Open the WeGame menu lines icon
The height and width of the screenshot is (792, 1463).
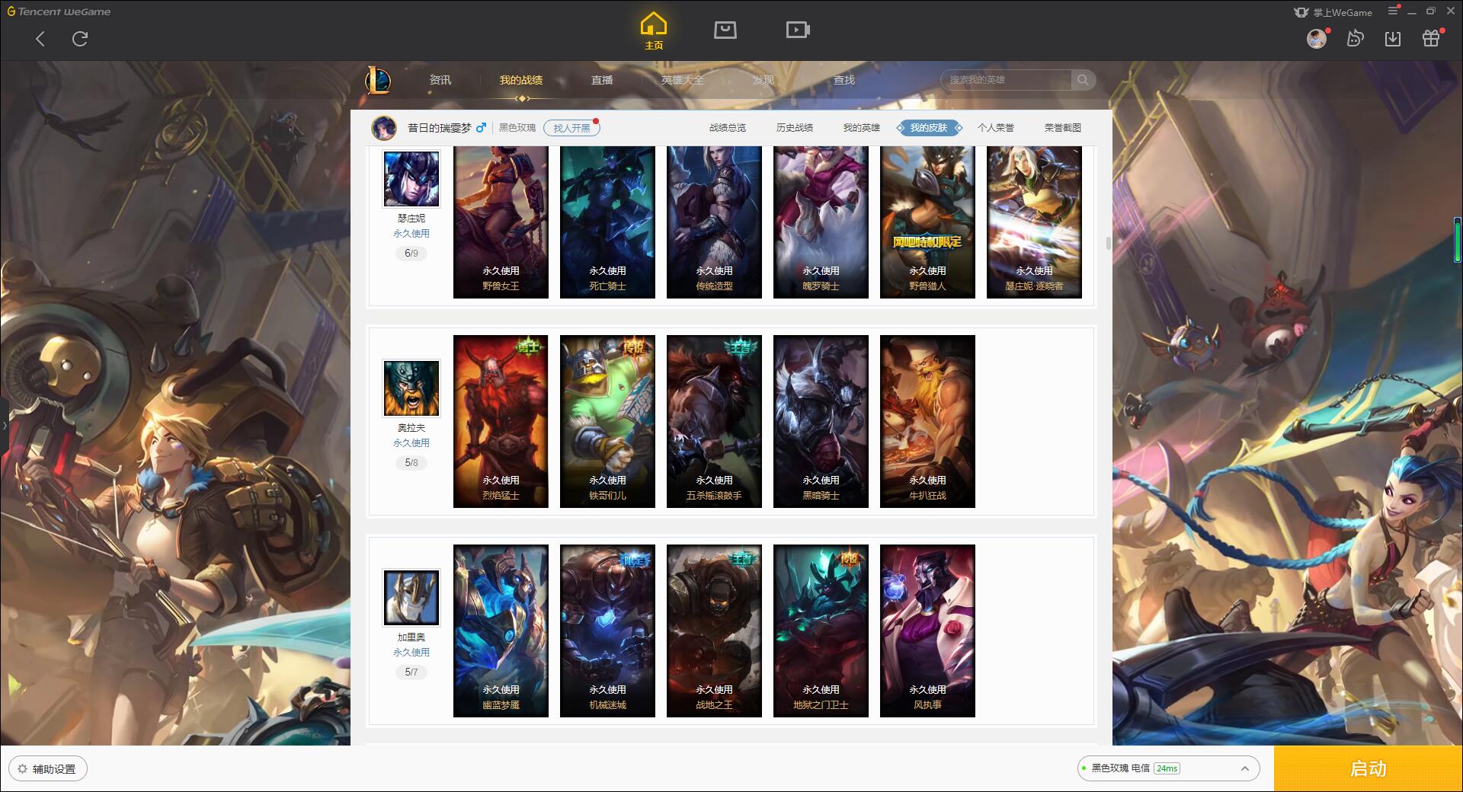(1393, 11)
